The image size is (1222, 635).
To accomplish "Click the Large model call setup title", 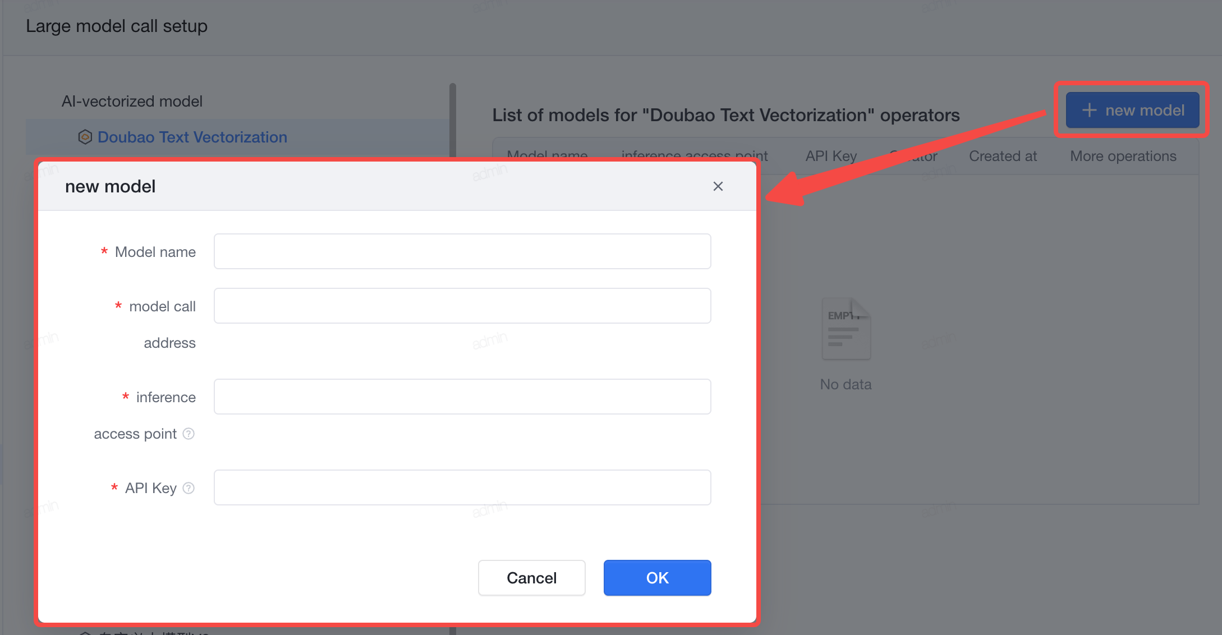I will pyautogui.click(x=117, y=26).
